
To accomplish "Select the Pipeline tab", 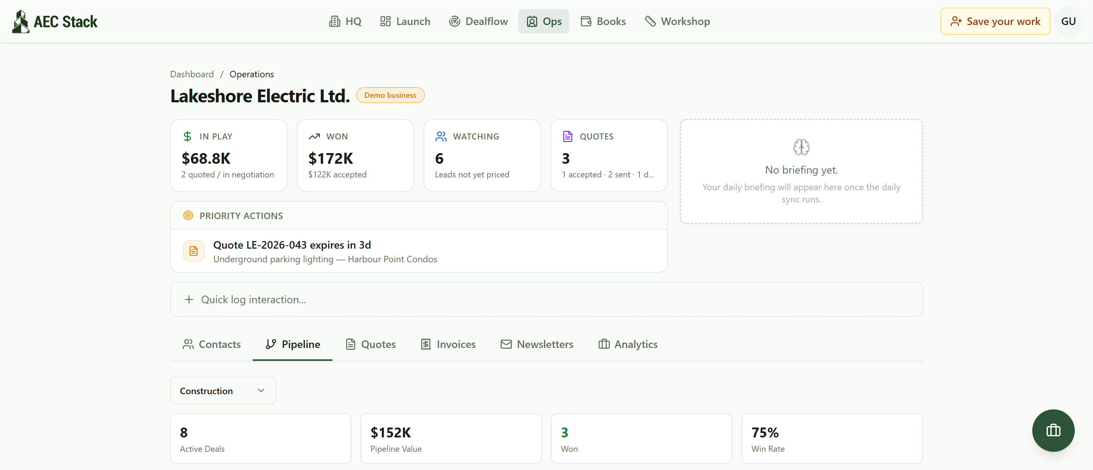I will pyautogui.click(x=292, y=344).
